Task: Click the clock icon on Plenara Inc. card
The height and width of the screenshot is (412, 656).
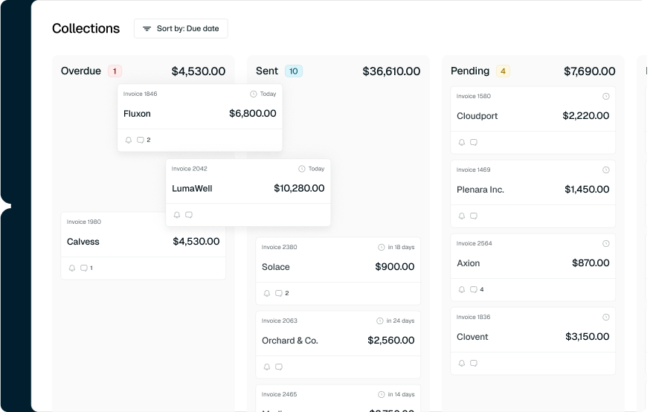Action: (x=605, y=170)
